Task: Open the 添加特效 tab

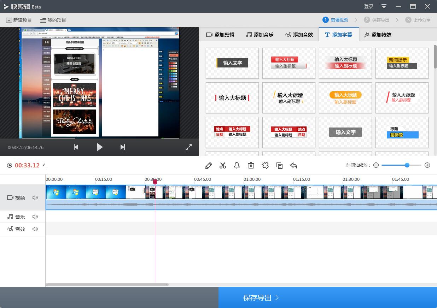Action: 378,35
